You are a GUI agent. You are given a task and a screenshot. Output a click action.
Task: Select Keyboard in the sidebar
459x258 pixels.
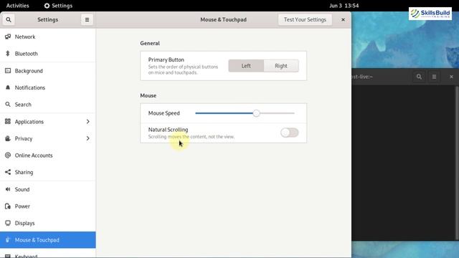[48, 254]
